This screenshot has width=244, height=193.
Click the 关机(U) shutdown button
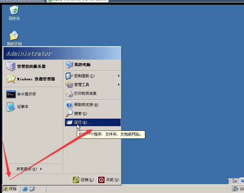point(109,180)
